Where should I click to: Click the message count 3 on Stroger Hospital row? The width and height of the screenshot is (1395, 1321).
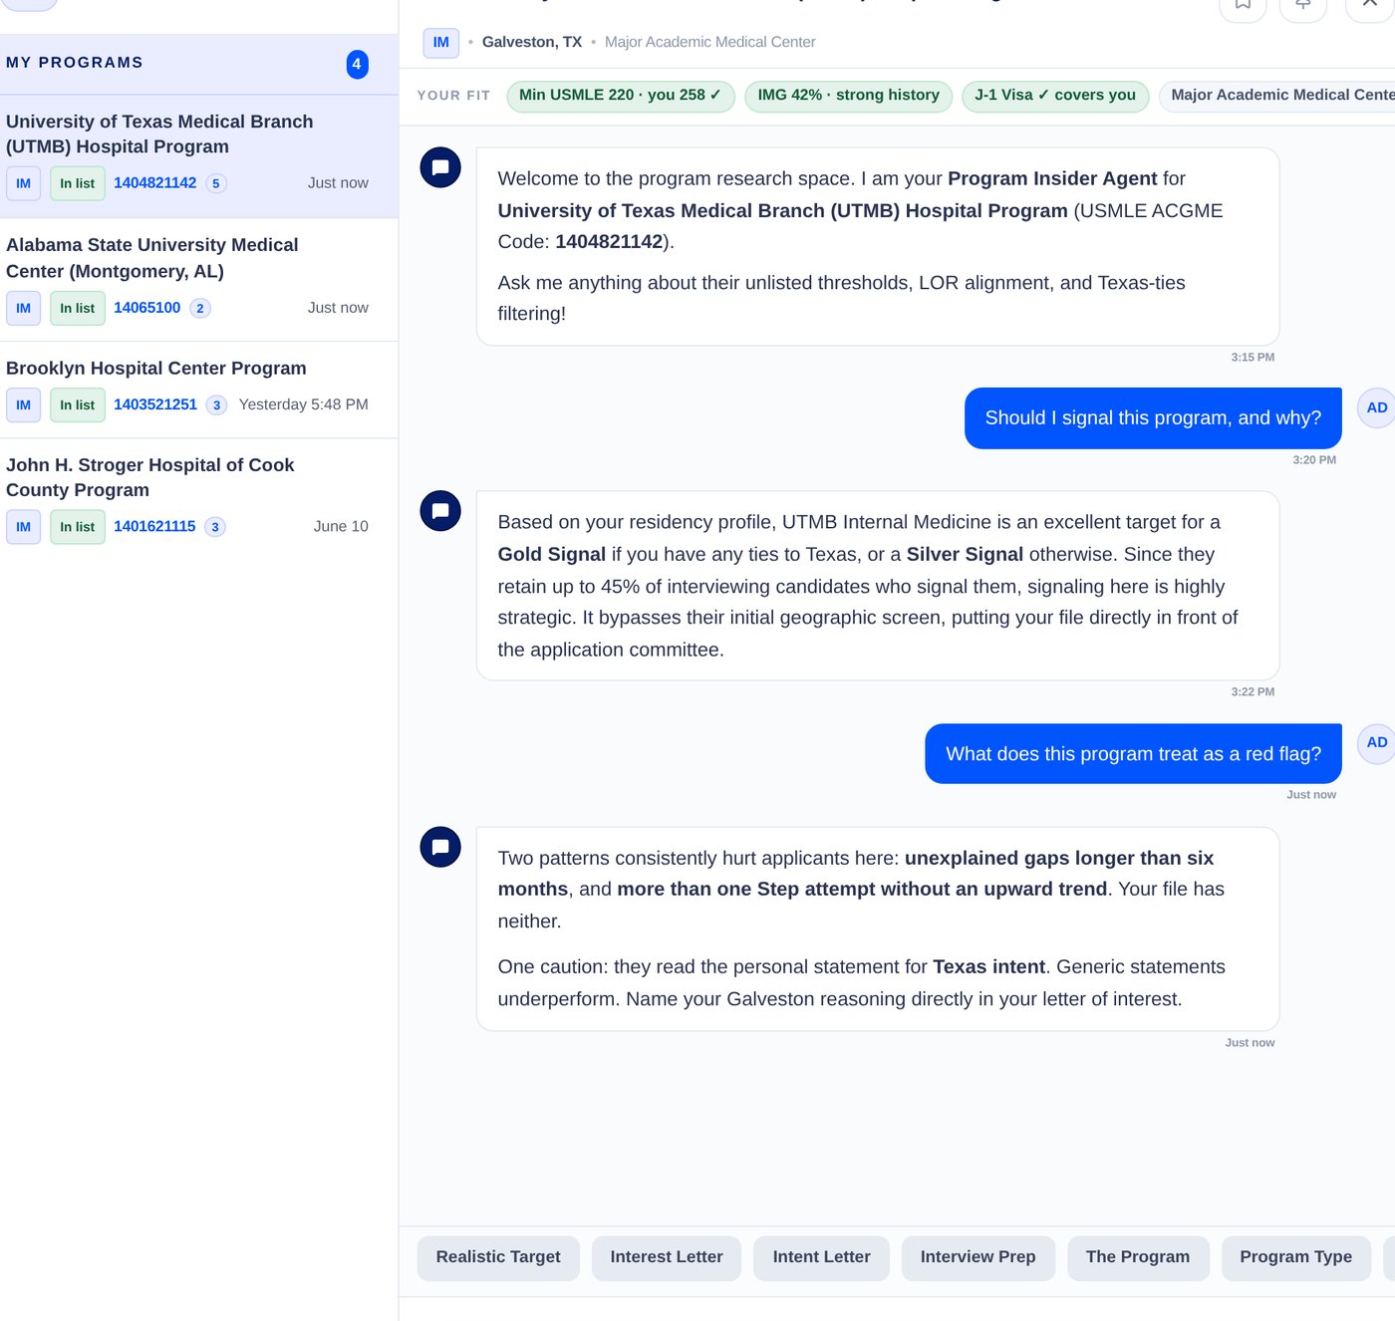(x=215, y=526)
